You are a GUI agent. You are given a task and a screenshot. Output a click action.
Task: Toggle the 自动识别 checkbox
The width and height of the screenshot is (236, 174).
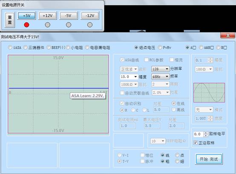point(122,103)
